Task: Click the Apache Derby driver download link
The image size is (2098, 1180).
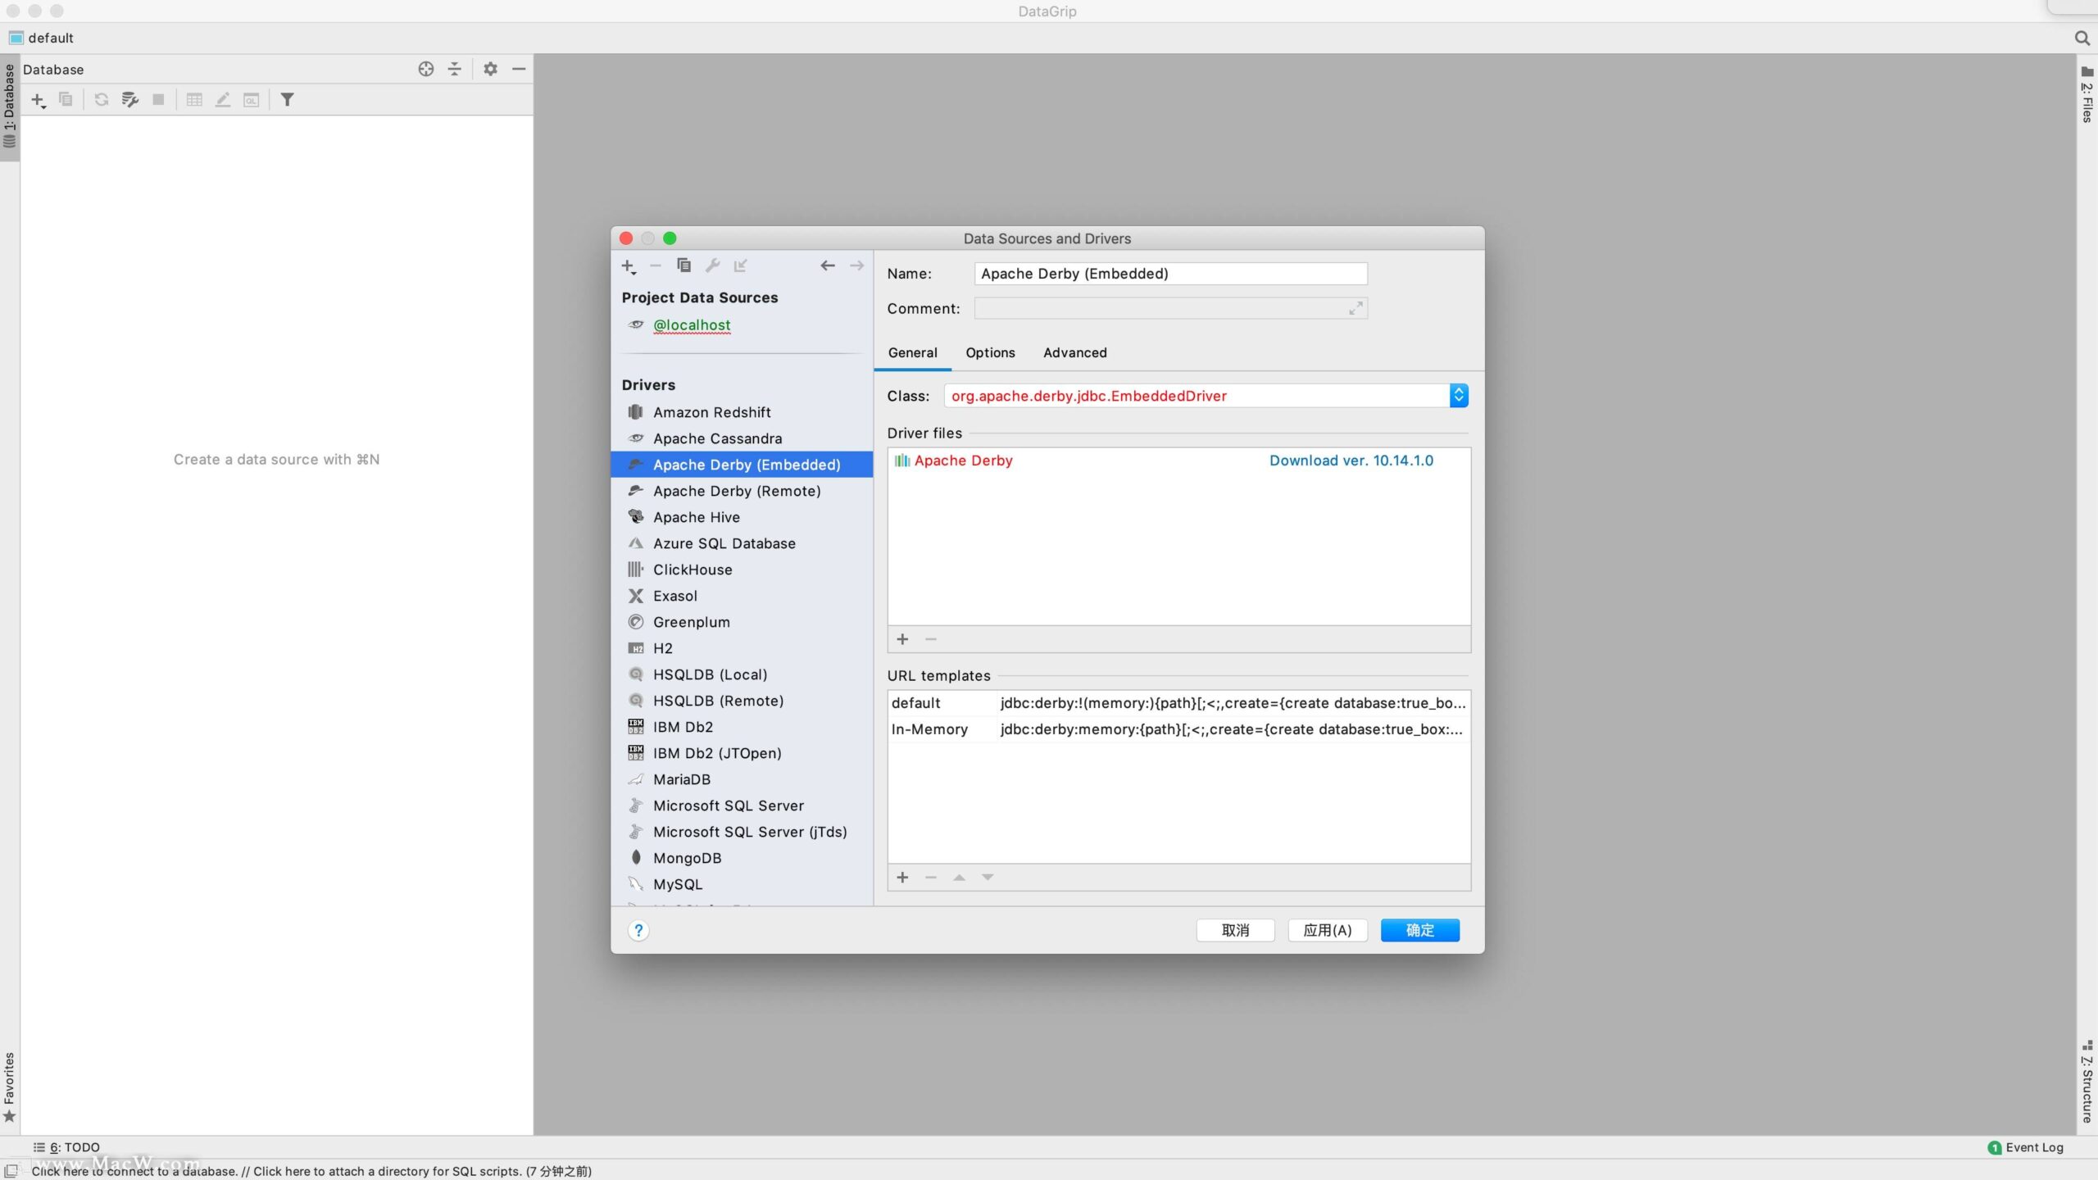Action: 1351,460
